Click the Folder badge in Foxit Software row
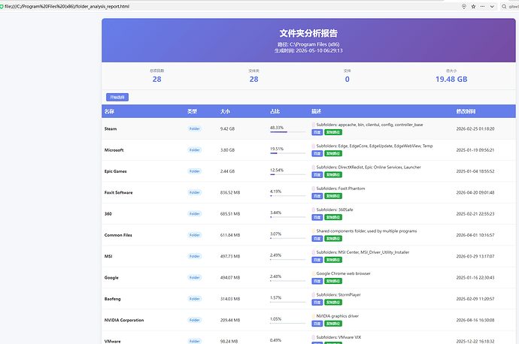Screen dimensions: 519x344 [195, 192]
